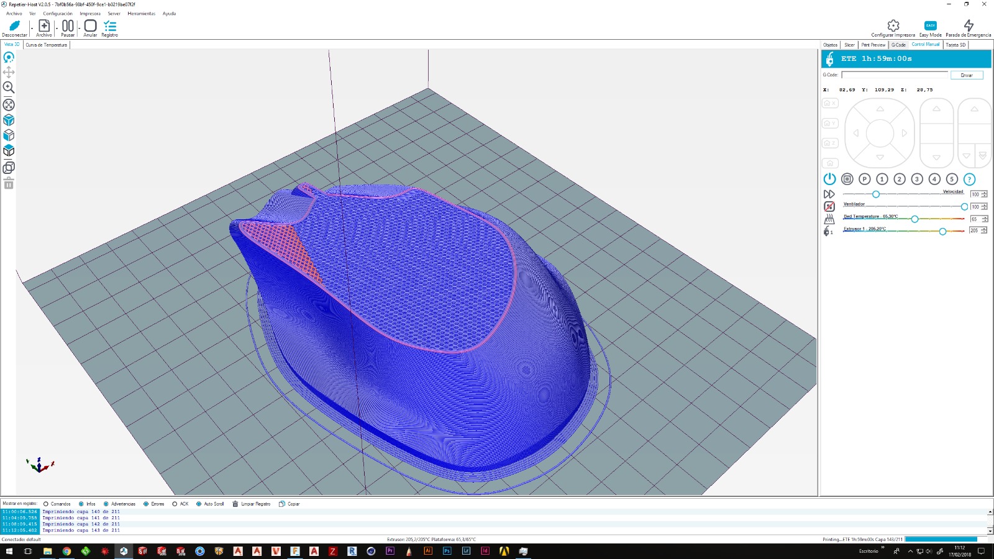Click the log scrollbar up arrow
This screenshot has height=559, width=994.
point(990,512)
